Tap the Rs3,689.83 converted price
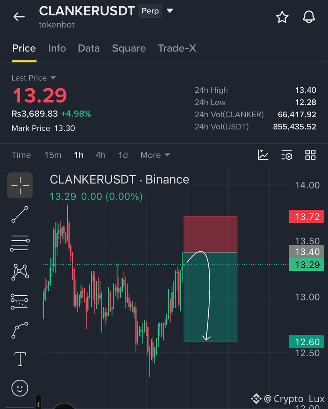The height and width of the screenshot is (409, 328). pos(34,114)
